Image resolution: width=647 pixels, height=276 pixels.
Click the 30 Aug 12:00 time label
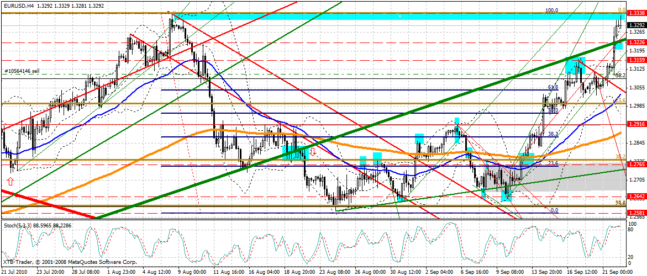tap(407, 272)
